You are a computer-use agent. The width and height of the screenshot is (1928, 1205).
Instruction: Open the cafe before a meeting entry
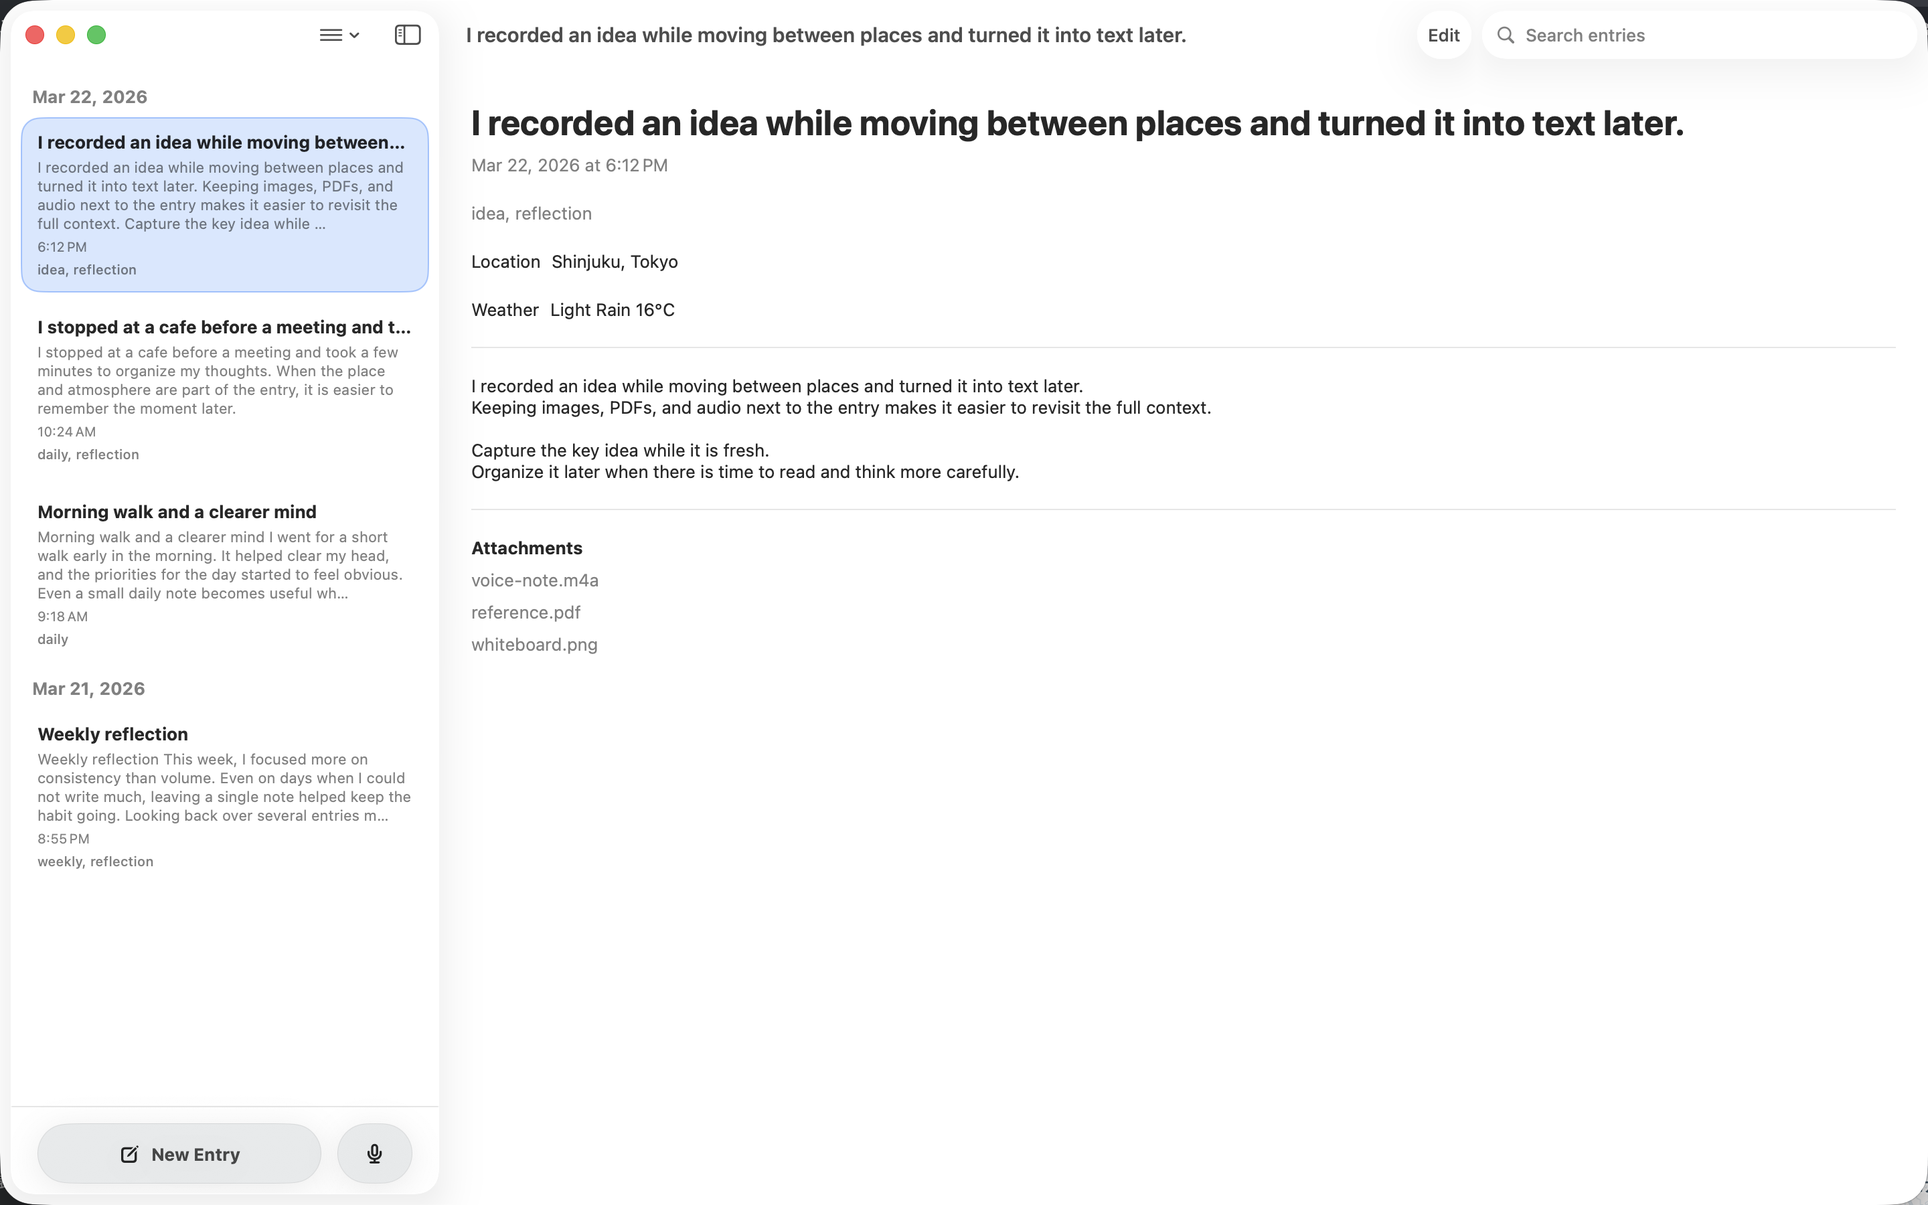(225, 390)
